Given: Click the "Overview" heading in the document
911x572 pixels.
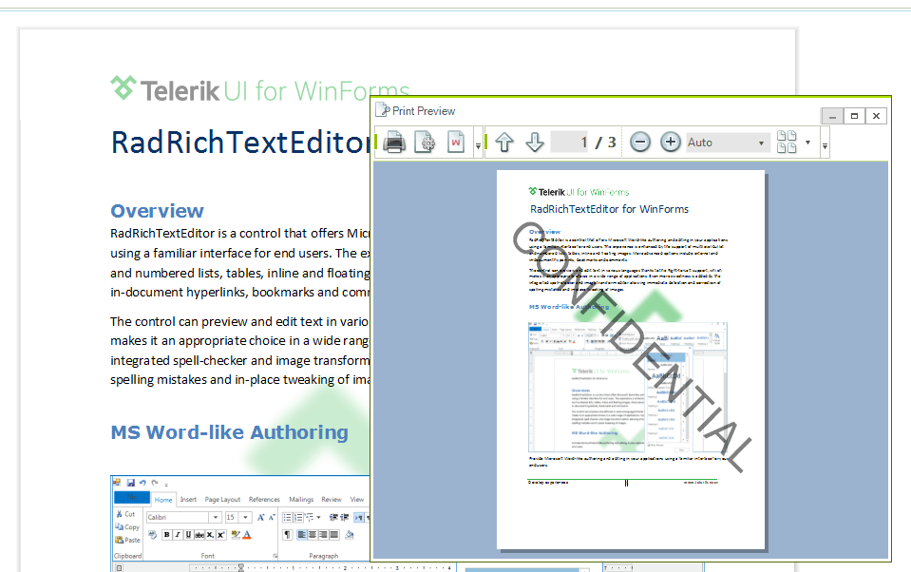Looking at the screenshot, I should tap(158, 211).
